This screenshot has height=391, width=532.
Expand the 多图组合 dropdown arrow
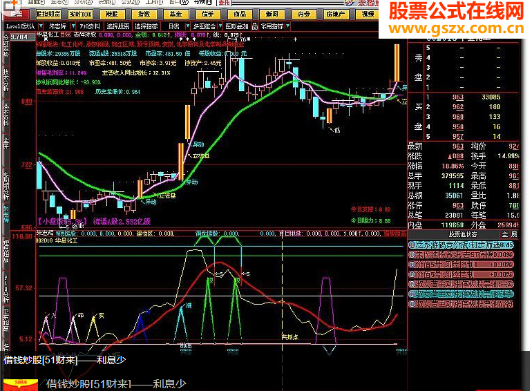[x=220, y=26]
